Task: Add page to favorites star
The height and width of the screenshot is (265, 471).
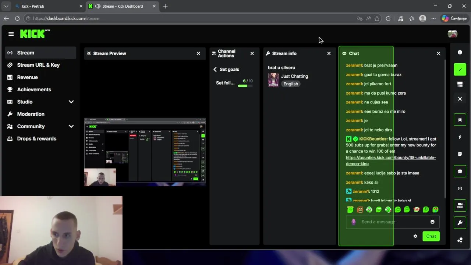Action: 377,18
